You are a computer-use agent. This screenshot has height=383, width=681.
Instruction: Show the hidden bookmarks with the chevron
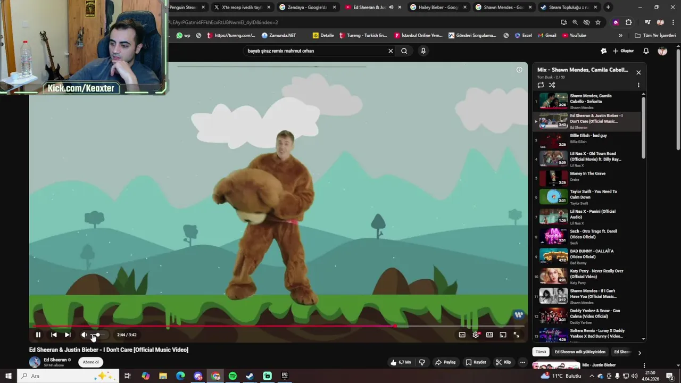[620, 36]
